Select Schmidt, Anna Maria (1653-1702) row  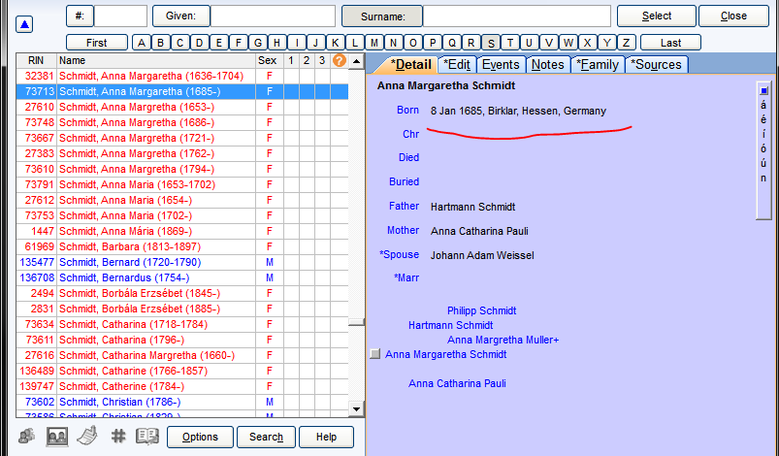(x=182, y=184)
